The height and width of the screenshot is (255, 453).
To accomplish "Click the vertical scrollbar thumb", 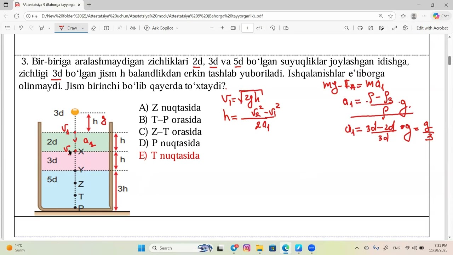I will pos(449,61).
